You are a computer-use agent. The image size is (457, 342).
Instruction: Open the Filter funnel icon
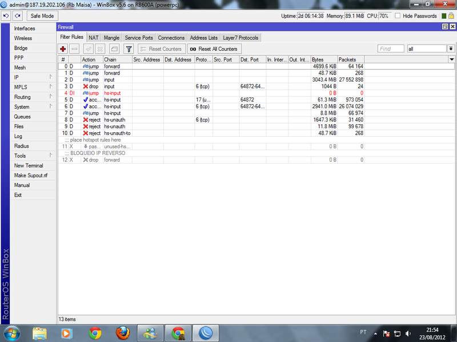point(129,49)
